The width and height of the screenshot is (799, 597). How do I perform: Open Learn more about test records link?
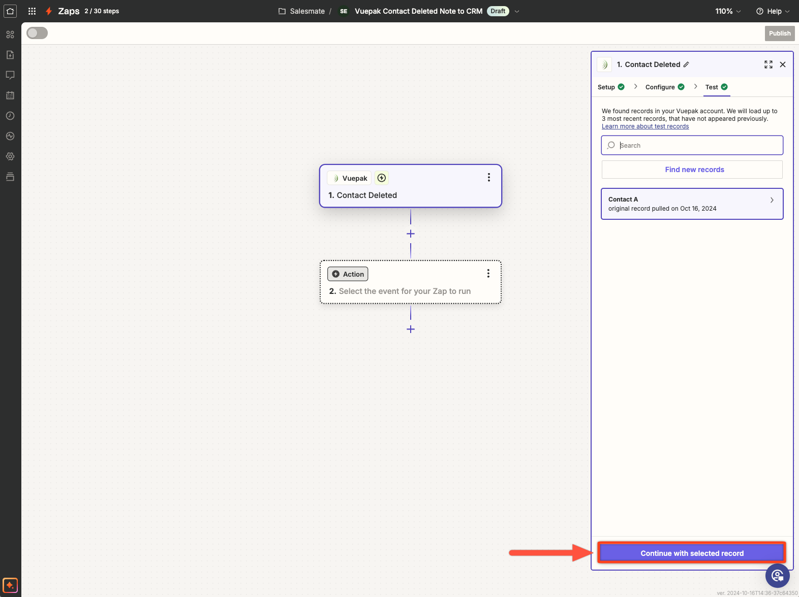(x=645, y=126)
